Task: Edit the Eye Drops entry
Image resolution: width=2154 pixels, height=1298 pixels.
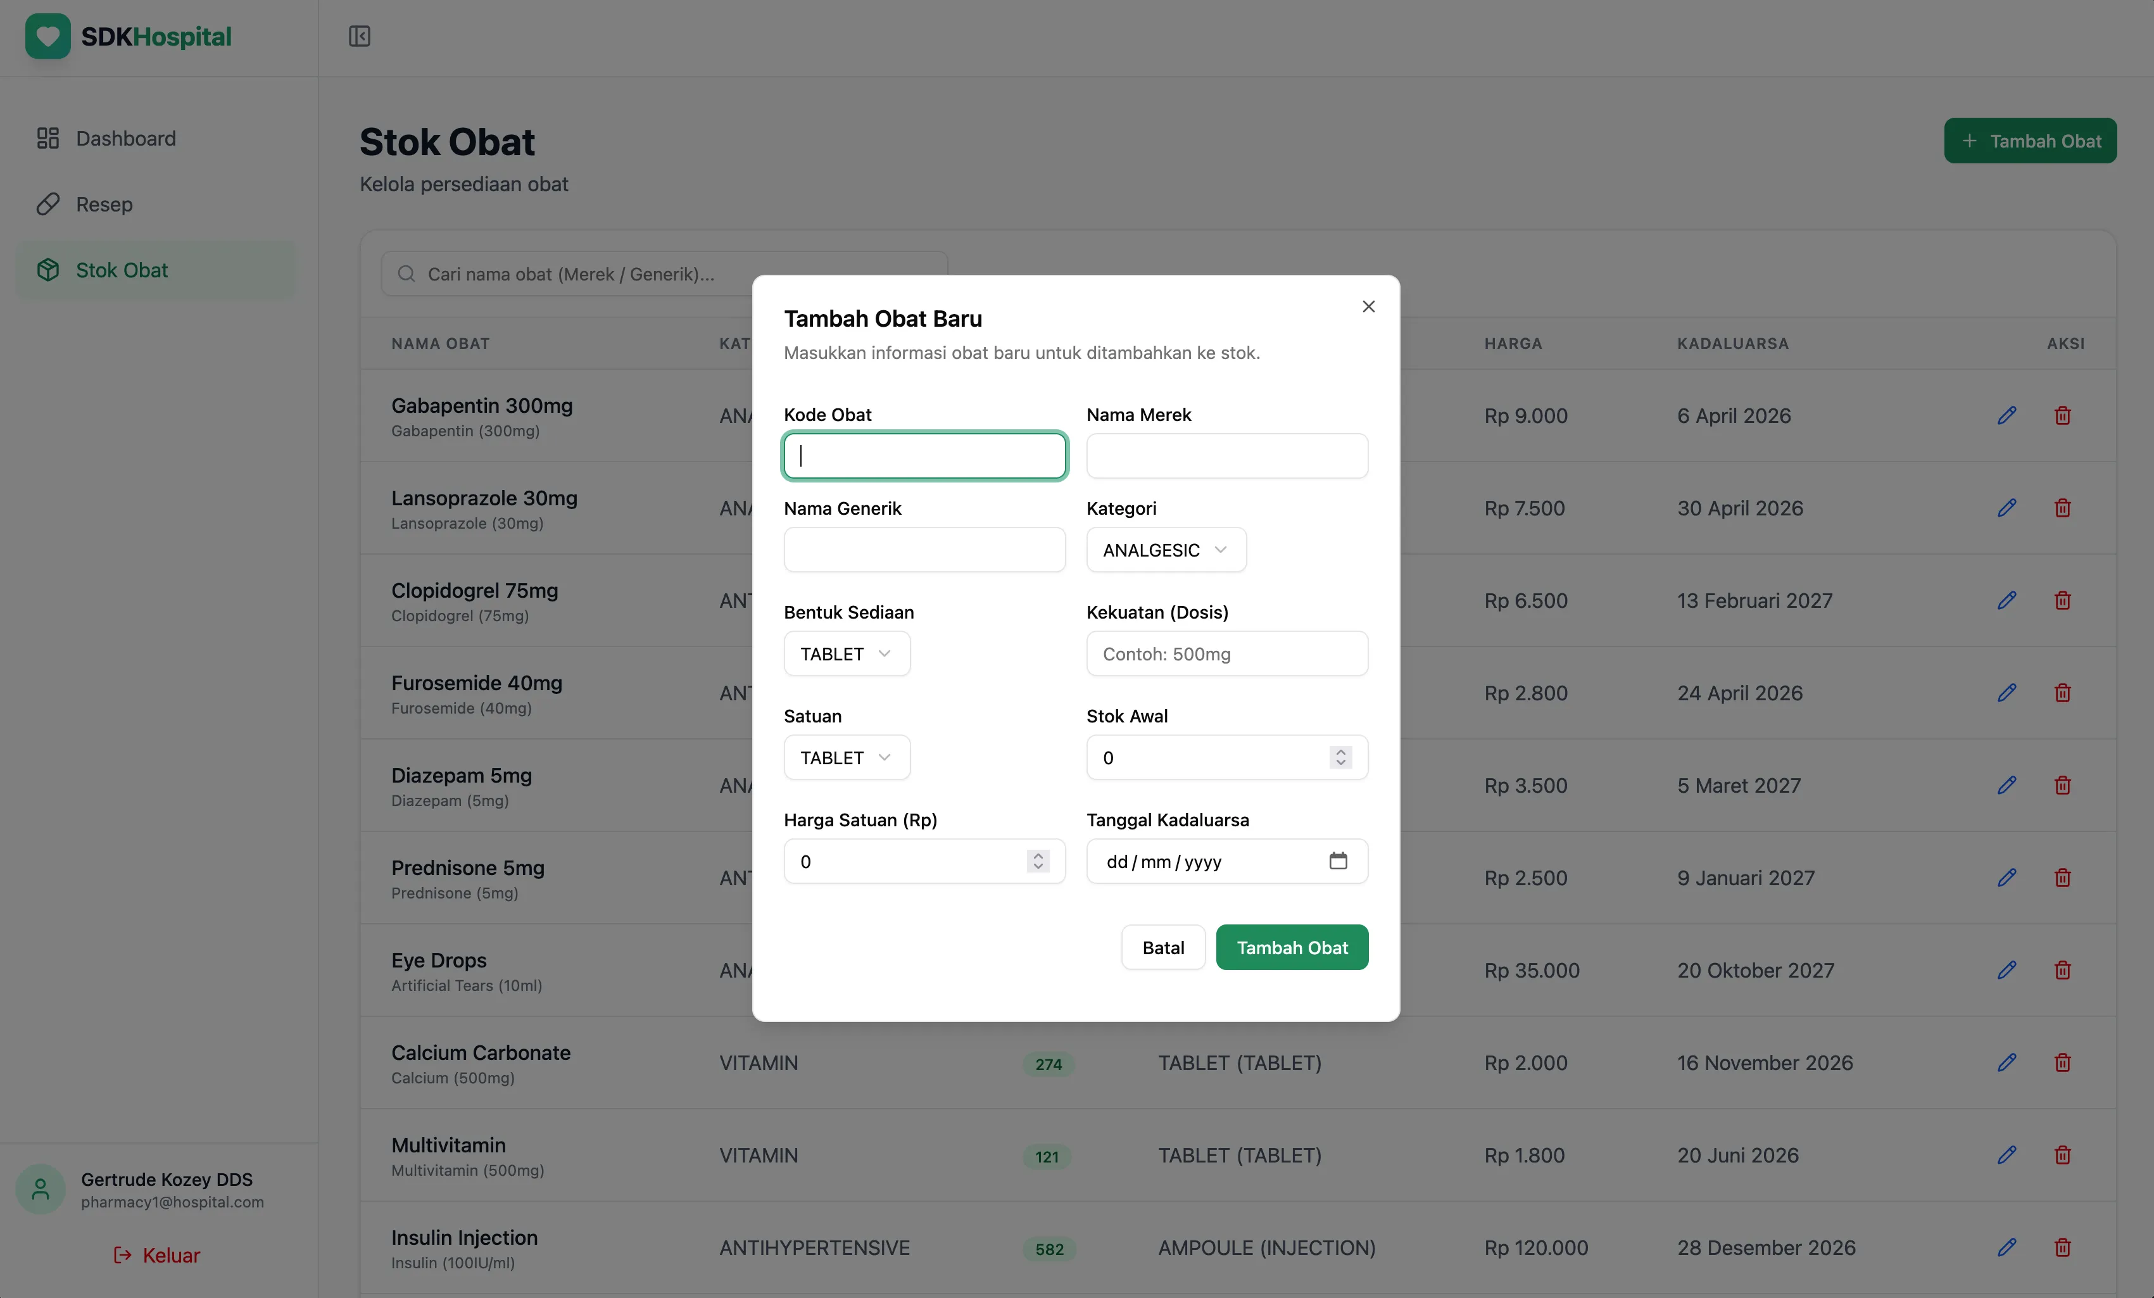Action: (2007, 970)
